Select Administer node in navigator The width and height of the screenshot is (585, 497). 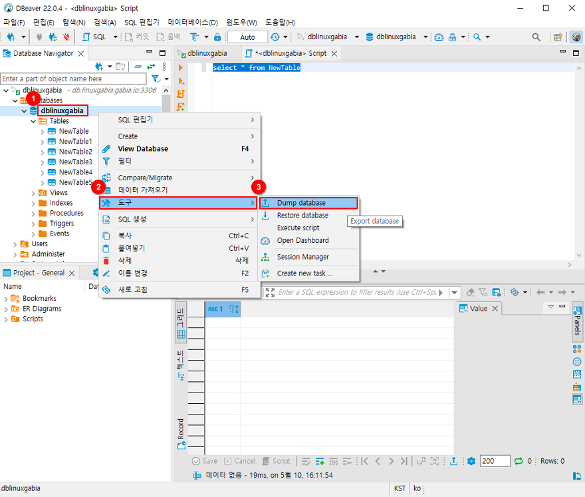[x=48, y=254]
